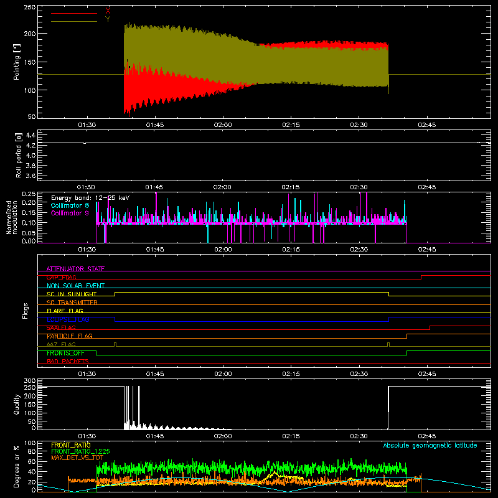This screenshot has height=498, width=498.
Task: Click '02:45' time tick under Flags plot
Action: coord(427,374)
